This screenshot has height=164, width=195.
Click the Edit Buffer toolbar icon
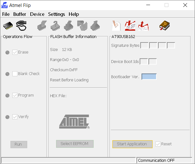pos(116,26)
